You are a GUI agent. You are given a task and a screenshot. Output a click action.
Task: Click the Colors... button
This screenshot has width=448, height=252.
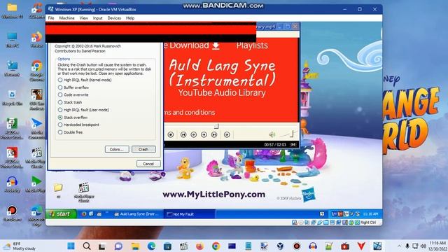click(x=117, y=149)
